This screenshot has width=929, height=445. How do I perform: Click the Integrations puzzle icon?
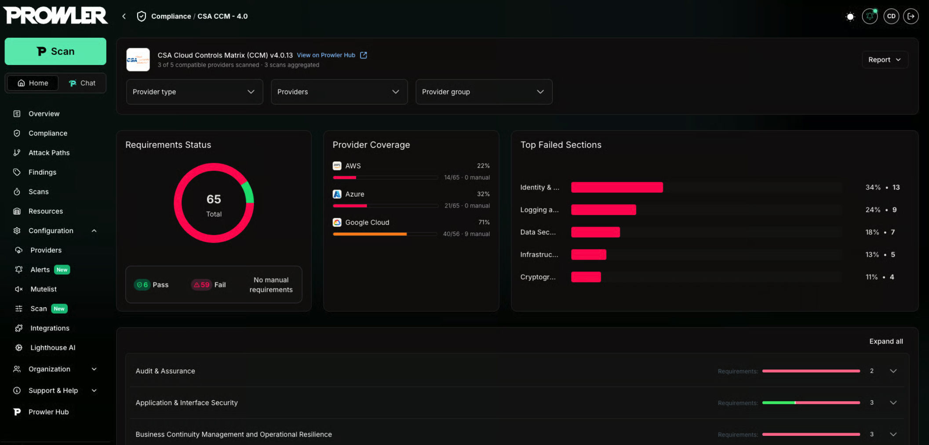click(x=18, y=328)
